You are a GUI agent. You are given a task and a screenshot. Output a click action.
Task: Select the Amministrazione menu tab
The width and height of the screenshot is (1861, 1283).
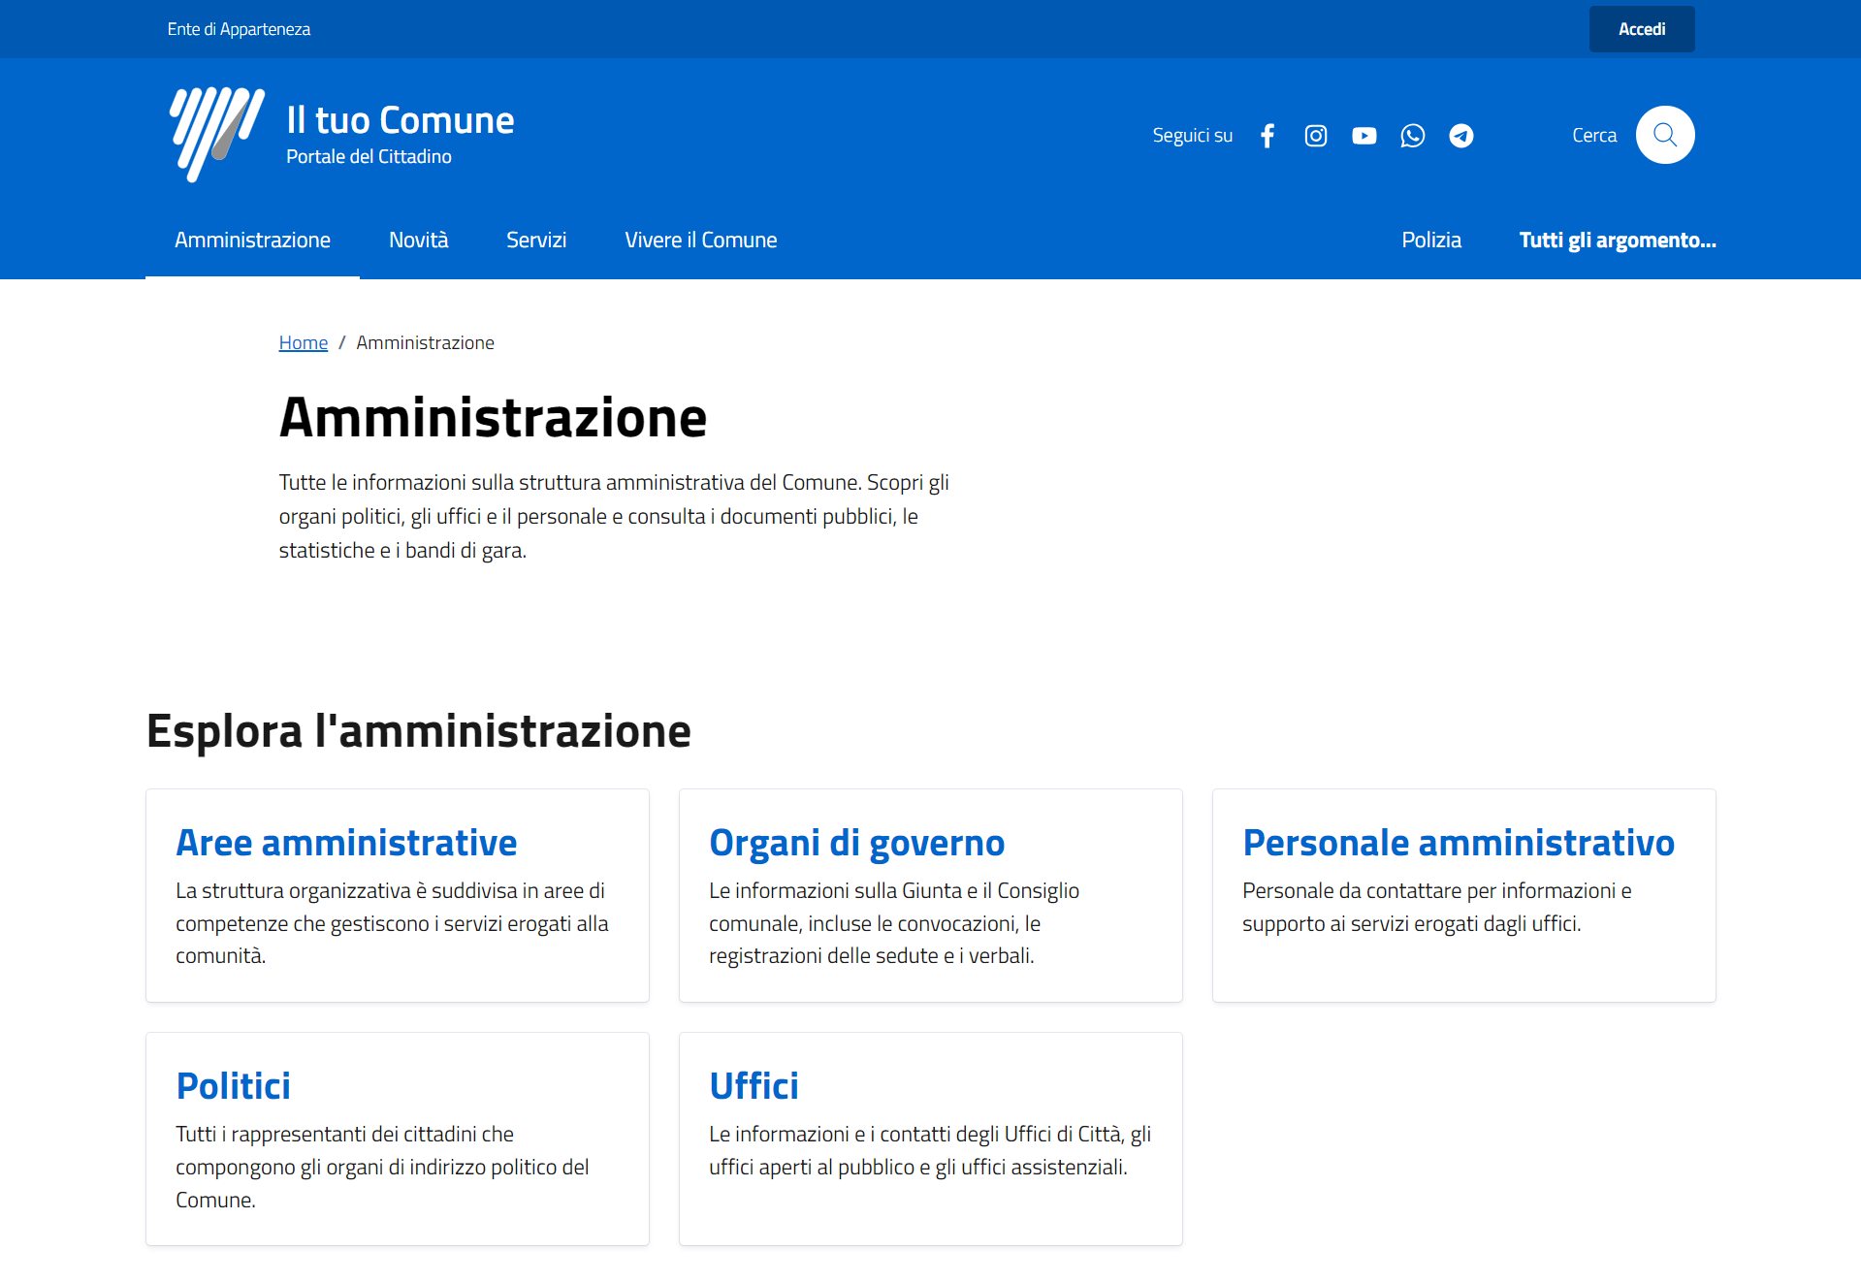click(252, 241)
